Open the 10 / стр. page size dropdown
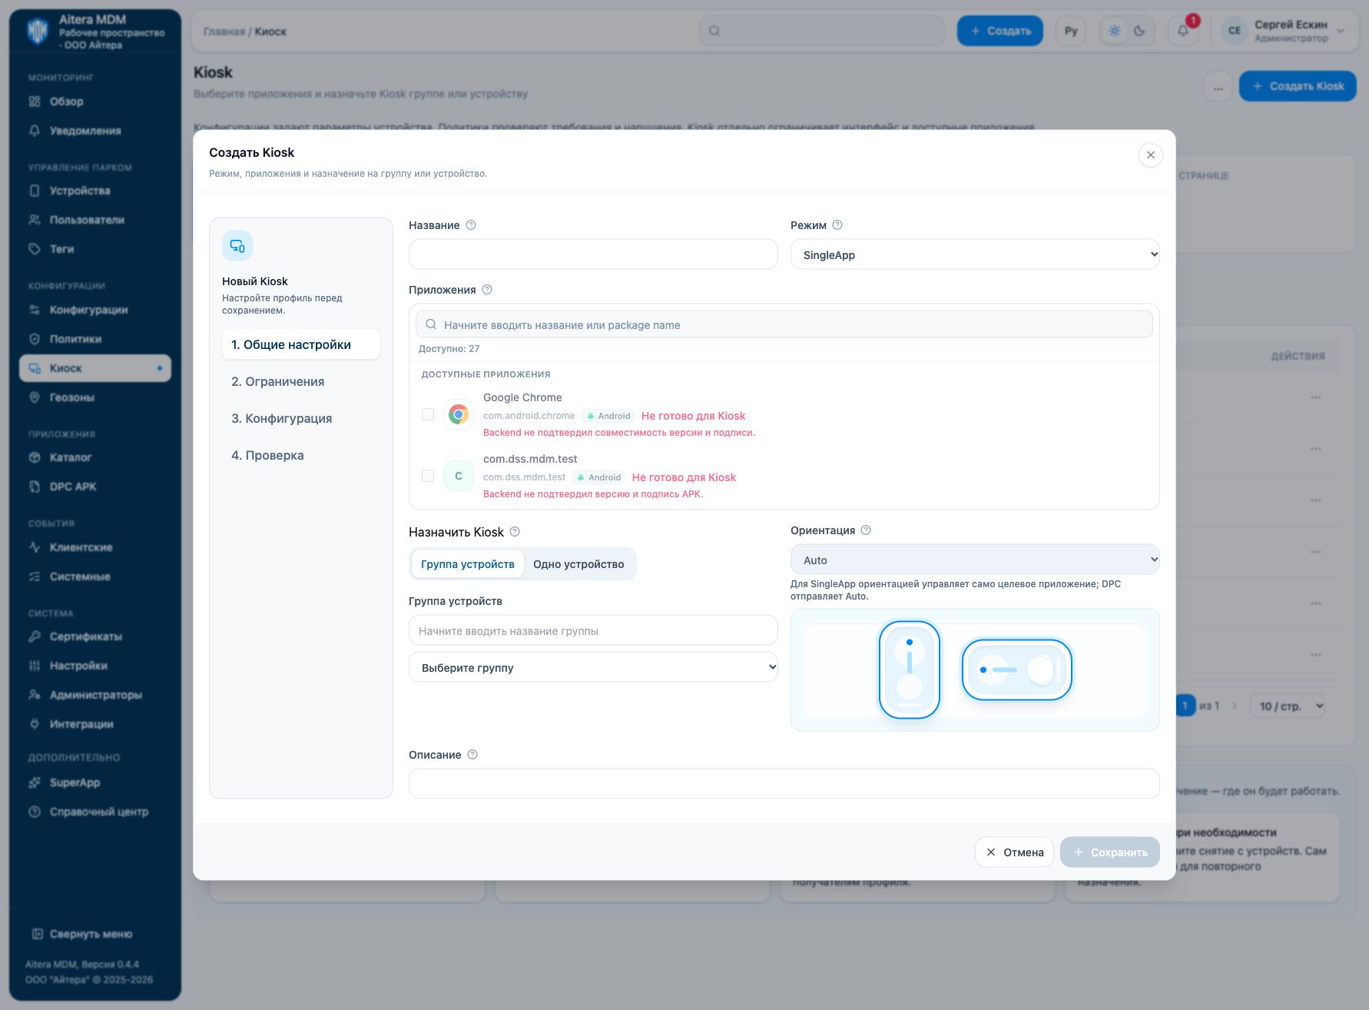Viewport: 1369px width, 1010px height. pyautogui.click(x=1288, y=706)
